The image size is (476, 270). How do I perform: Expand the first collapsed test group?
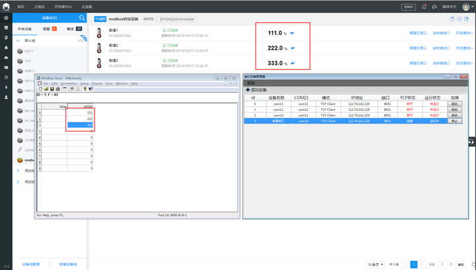pyautogui.click(x=18, y=171)
